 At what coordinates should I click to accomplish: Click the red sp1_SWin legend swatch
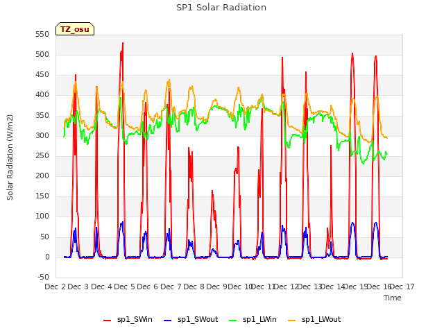tap(108, 321)
